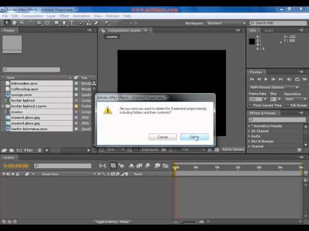The image size is (309, 231).
Task: Step forward one frame in Preview
Action: [x=273, y=80]
